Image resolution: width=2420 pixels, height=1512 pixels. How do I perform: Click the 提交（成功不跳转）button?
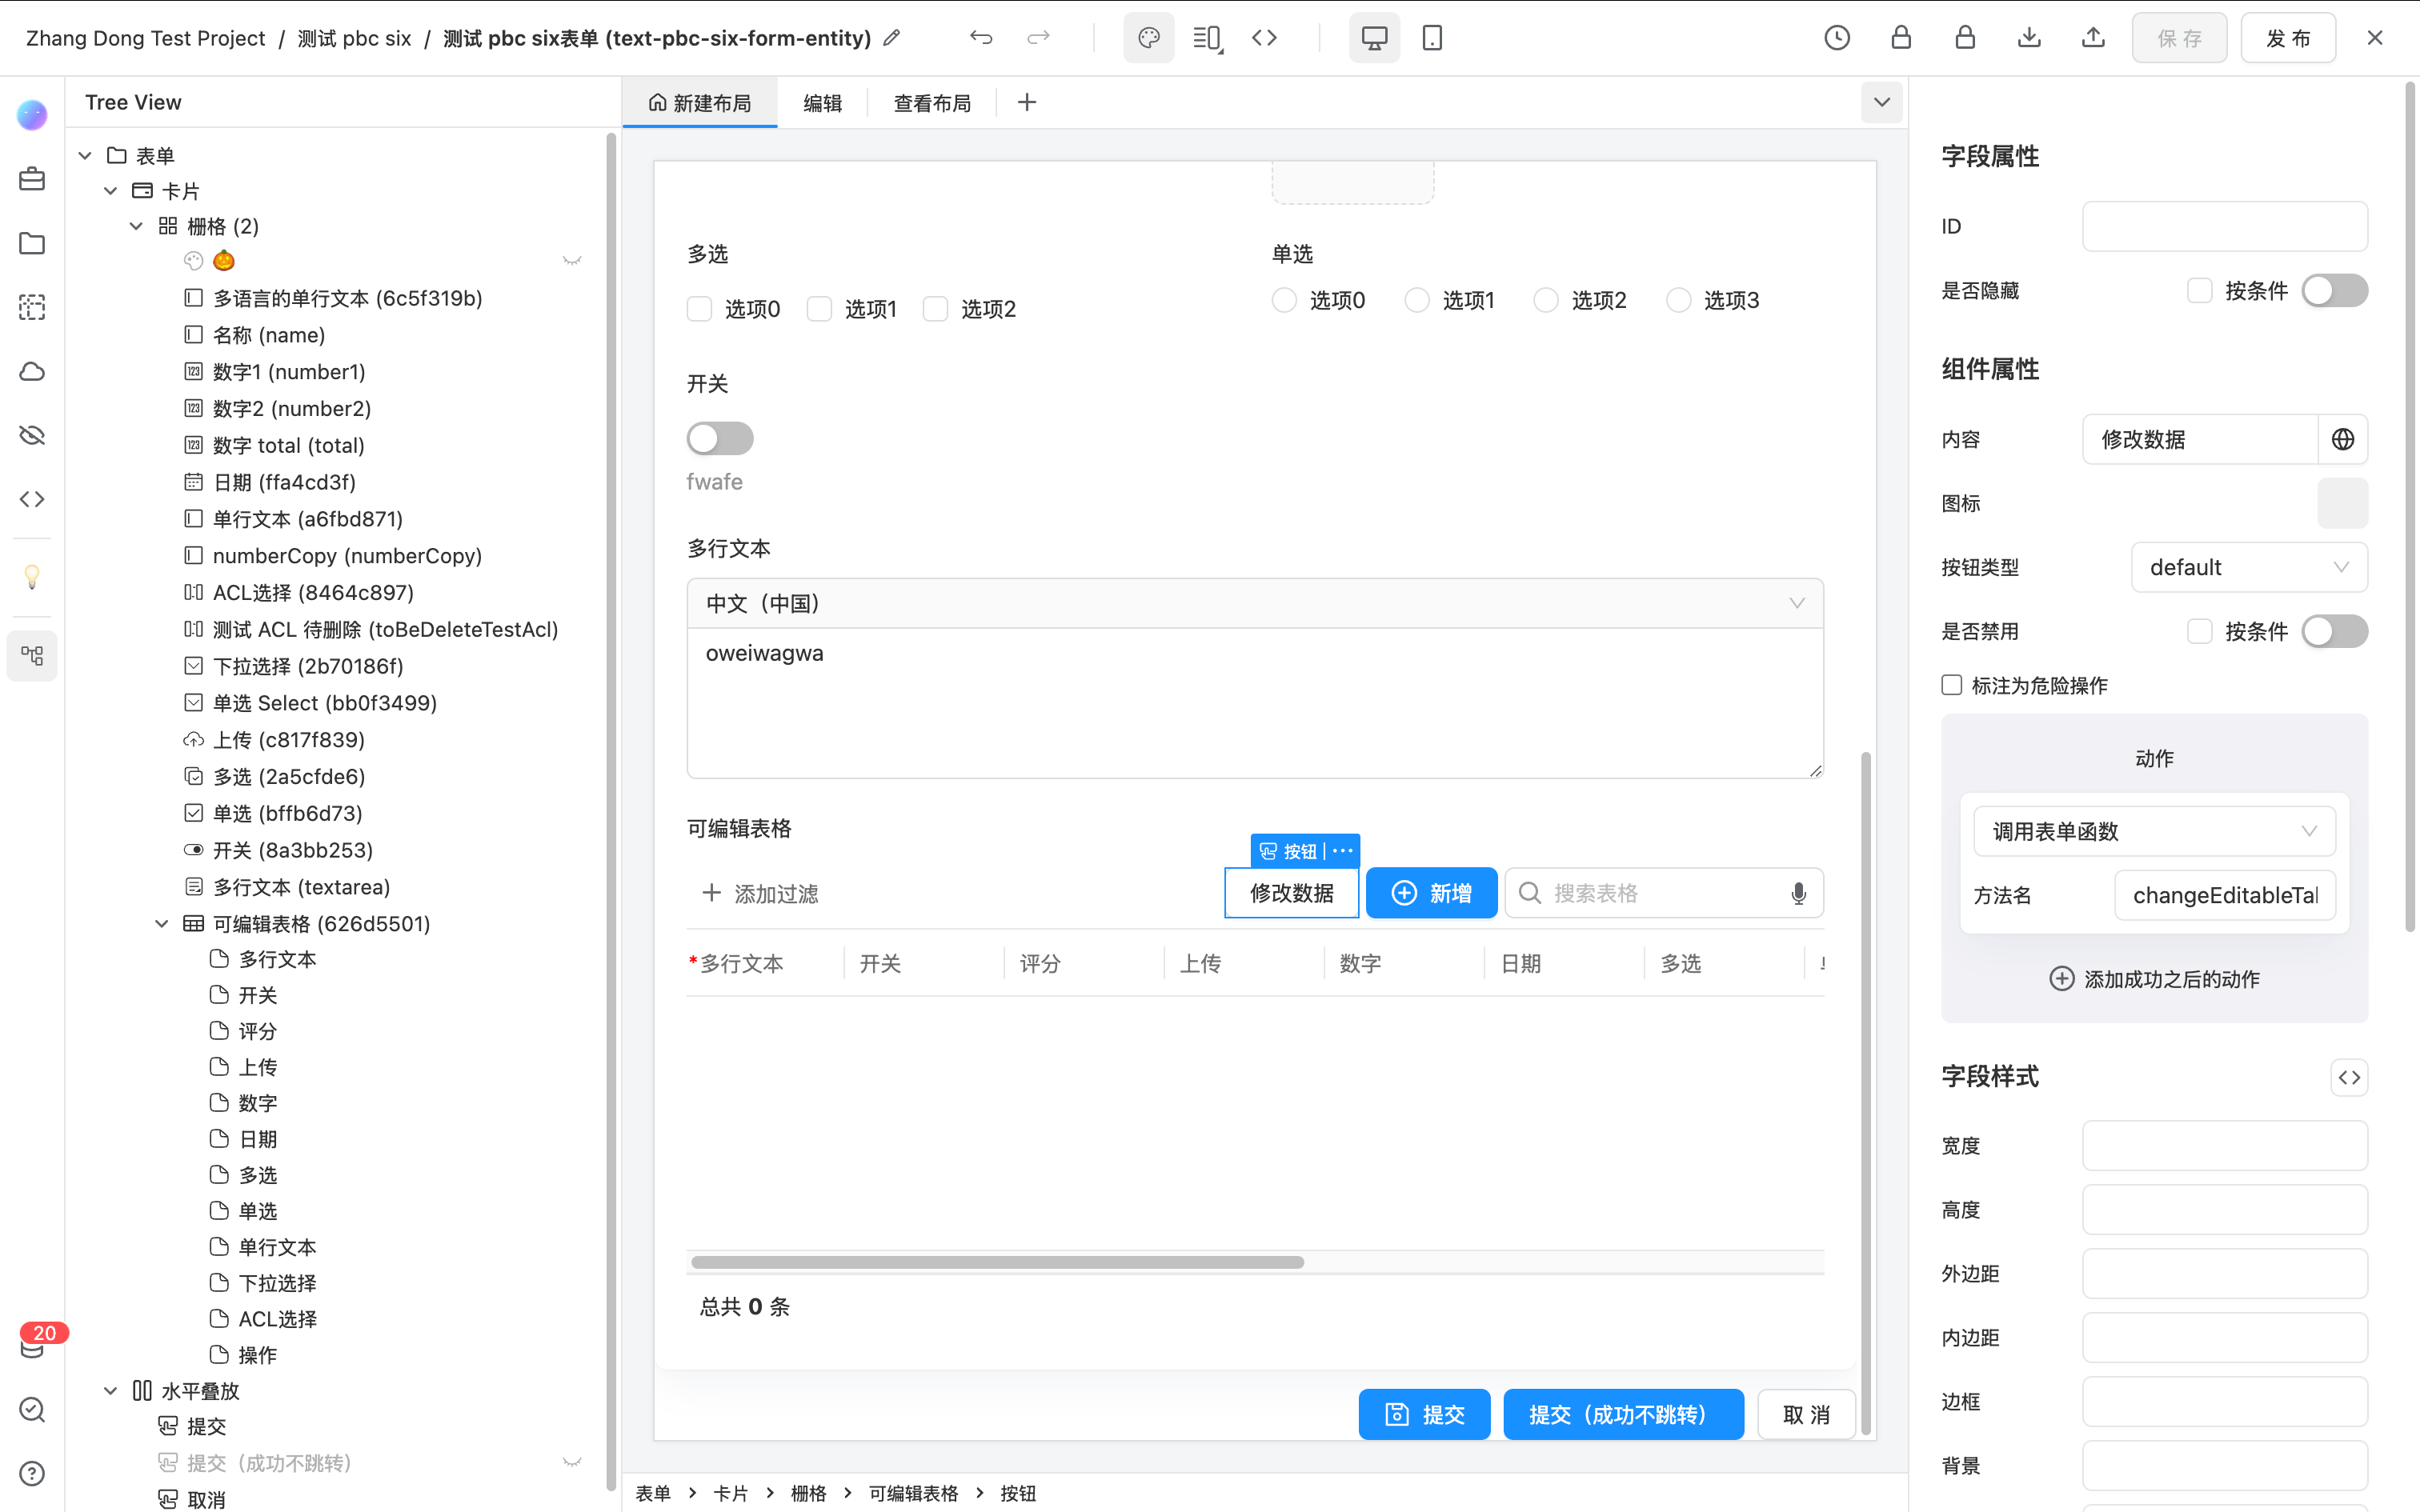[x=1623, y=1414]
